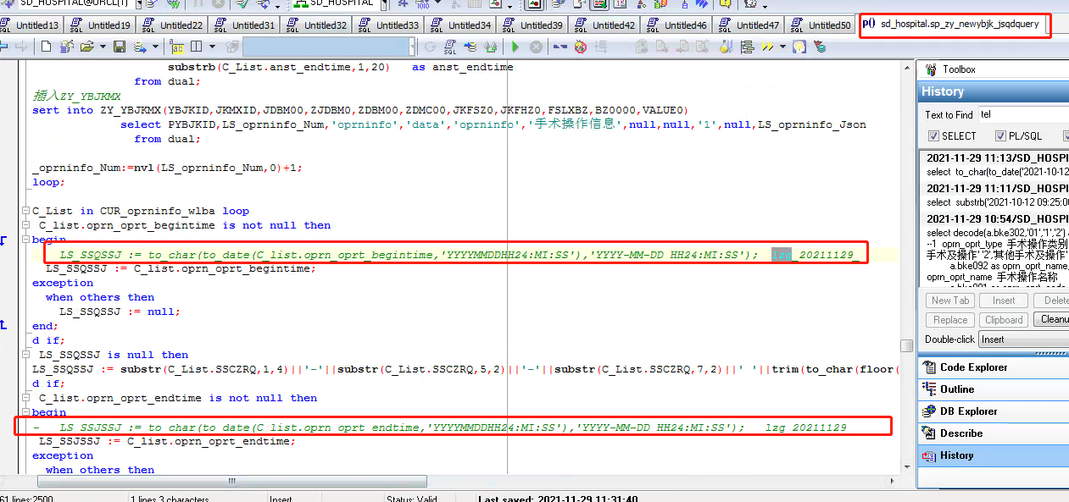Switch to Untitled46 SQL tab
The width and height of the screenshot is (1069, 502).
coord(676,25)
